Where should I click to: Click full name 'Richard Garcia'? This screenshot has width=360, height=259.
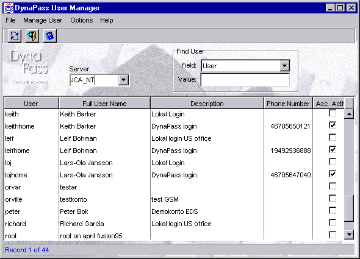82,224
